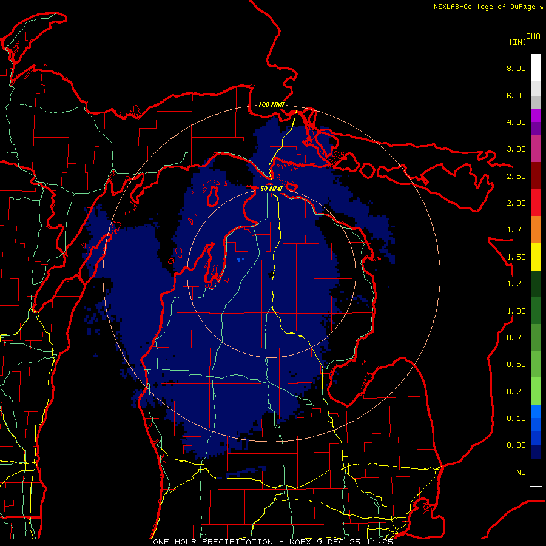The height and width of the screenshot is (546, 546).
Task: Click the 0.10 legend value
Action: click(x=516, y=419)
